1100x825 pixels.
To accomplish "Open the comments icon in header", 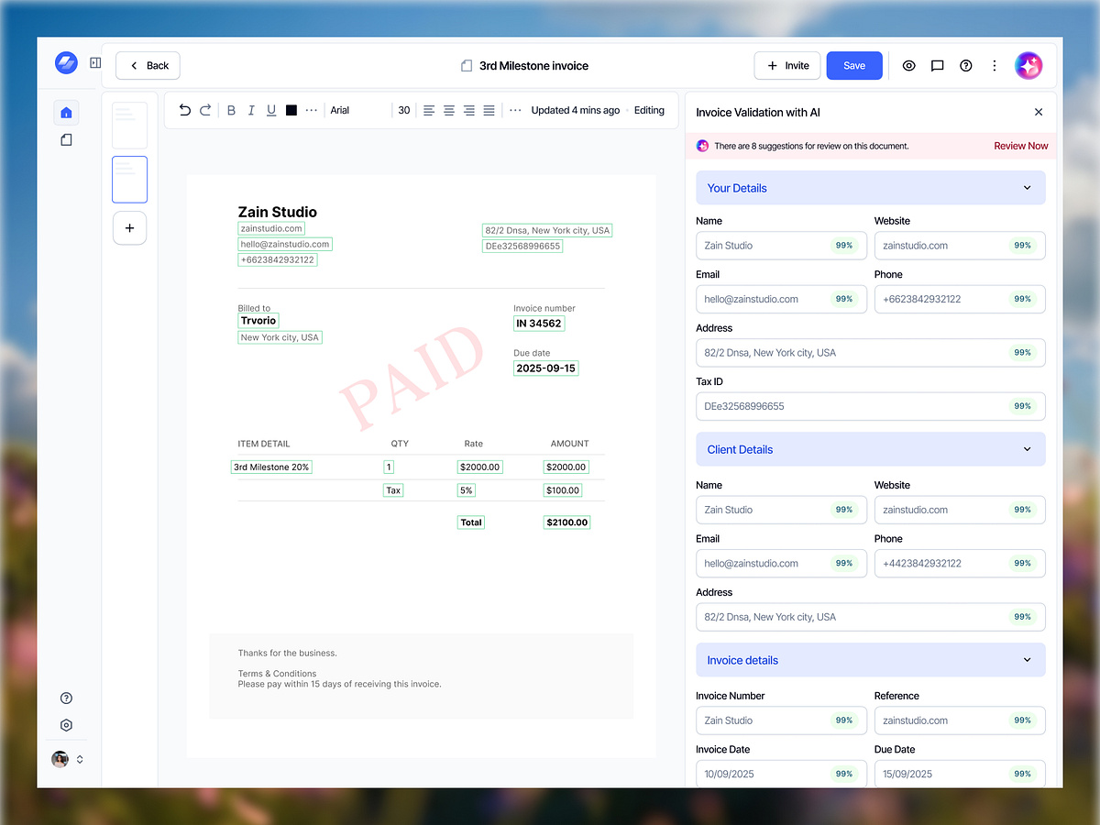I will click(937, 66).
